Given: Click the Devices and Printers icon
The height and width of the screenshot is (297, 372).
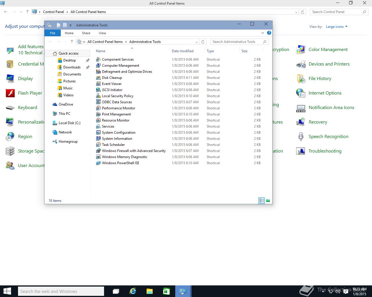Looking at the screenshot, I should [301, 64].
